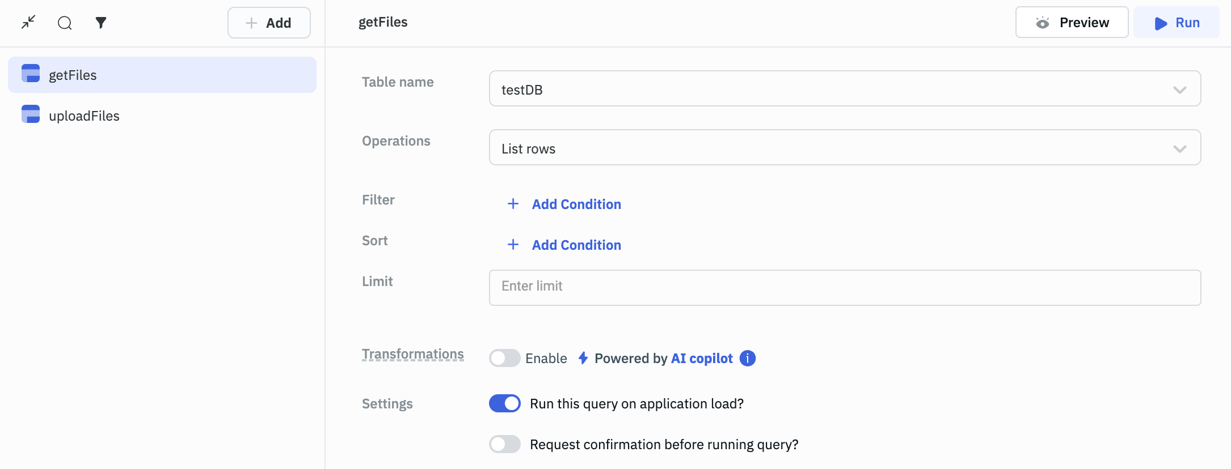Click the AI copilot info icon

[748, 359]
